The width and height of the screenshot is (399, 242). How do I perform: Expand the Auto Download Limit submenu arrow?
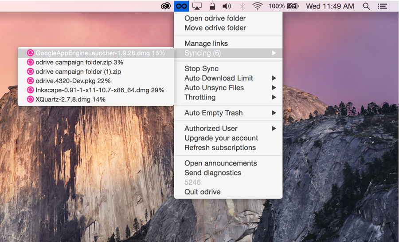click(x=274, y=78)
